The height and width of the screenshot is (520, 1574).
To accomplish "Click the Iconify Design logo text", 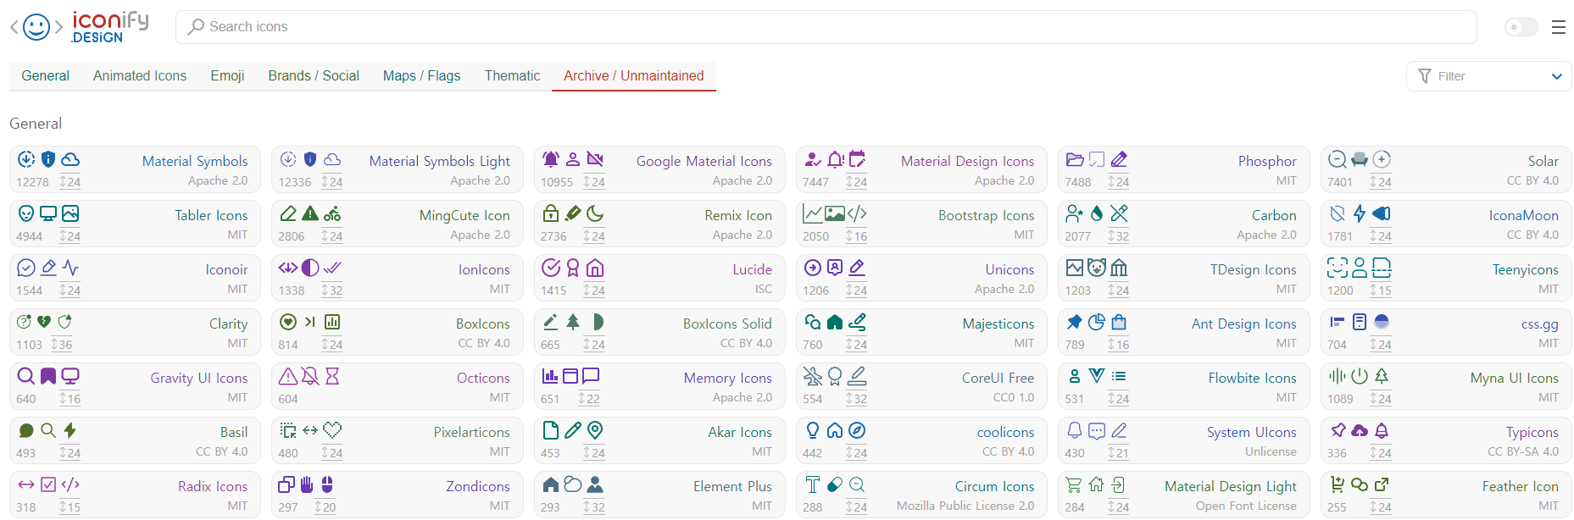I will click(110, 27).
